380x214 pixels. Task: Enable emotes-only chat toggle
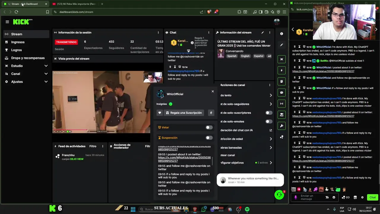pos(269,121)
